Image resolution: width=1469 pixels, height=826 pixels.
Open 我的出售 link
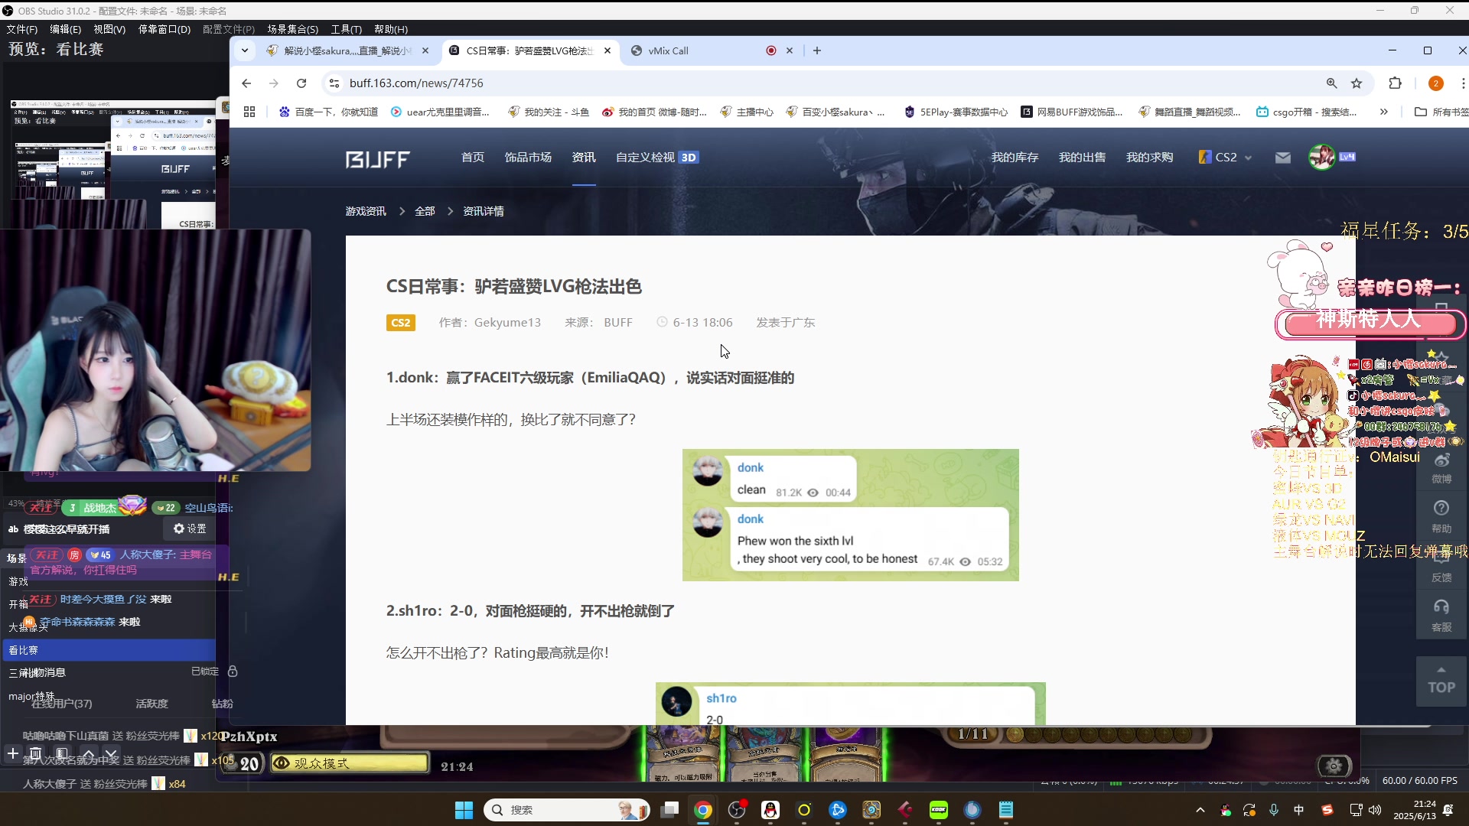click(x=1082, y=158)
